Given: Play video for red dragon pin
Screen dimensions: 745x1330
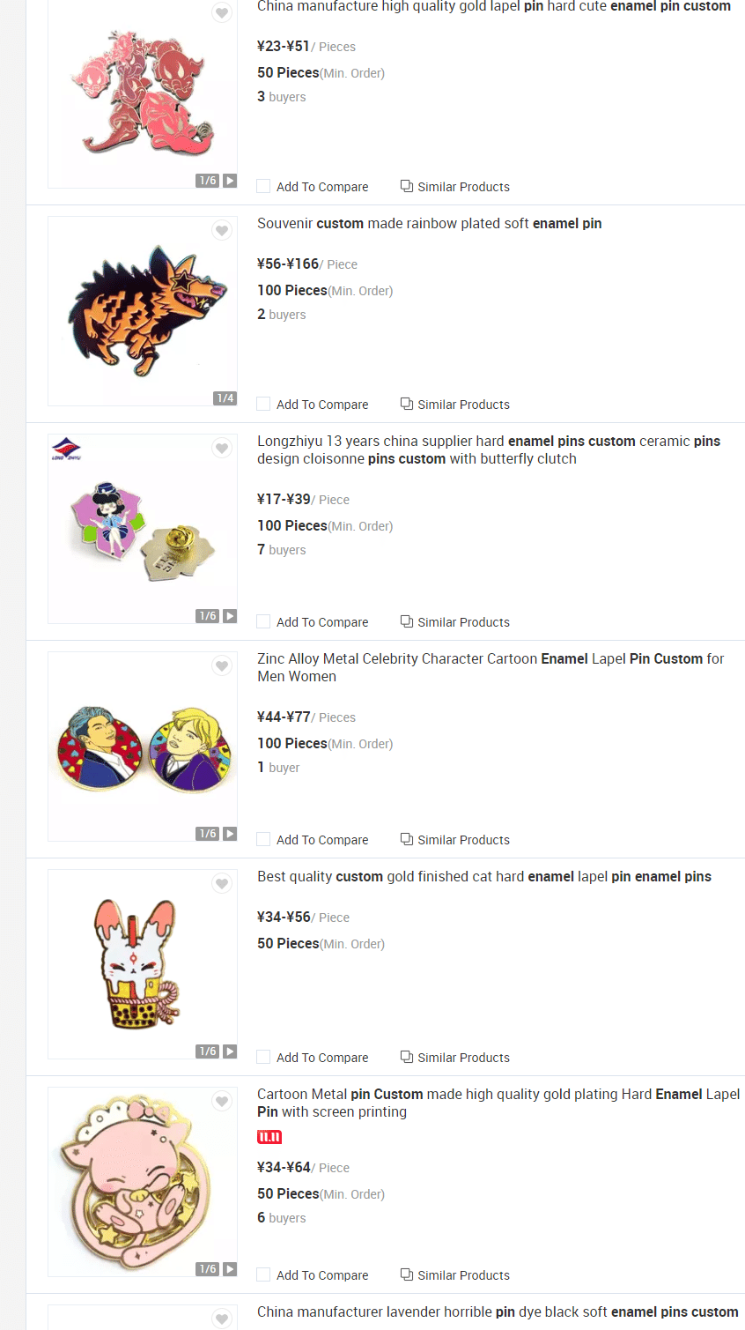Looking at the screenshot, I should click(230, 181).
